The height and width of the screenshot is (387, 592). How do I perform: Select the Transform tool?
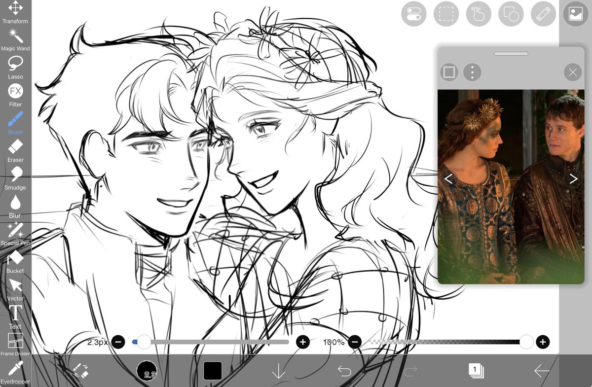click(15, 12)
